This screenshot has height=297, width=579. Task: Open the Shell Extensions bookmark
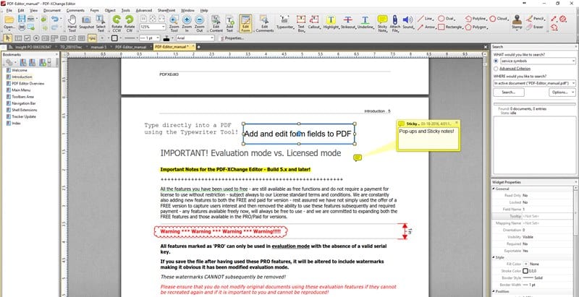(x=25, y=110)
